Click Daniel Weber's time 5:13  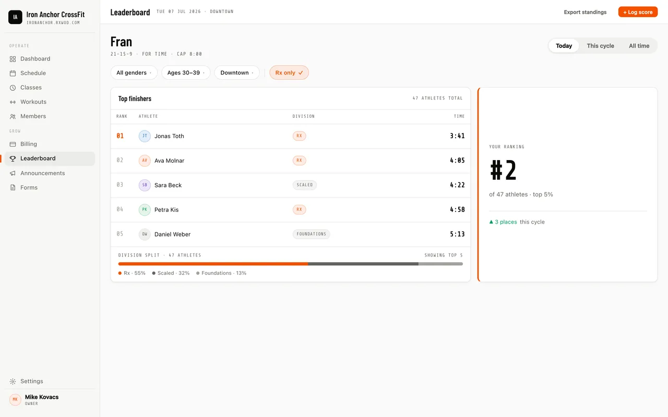click(x=457, y=234)
